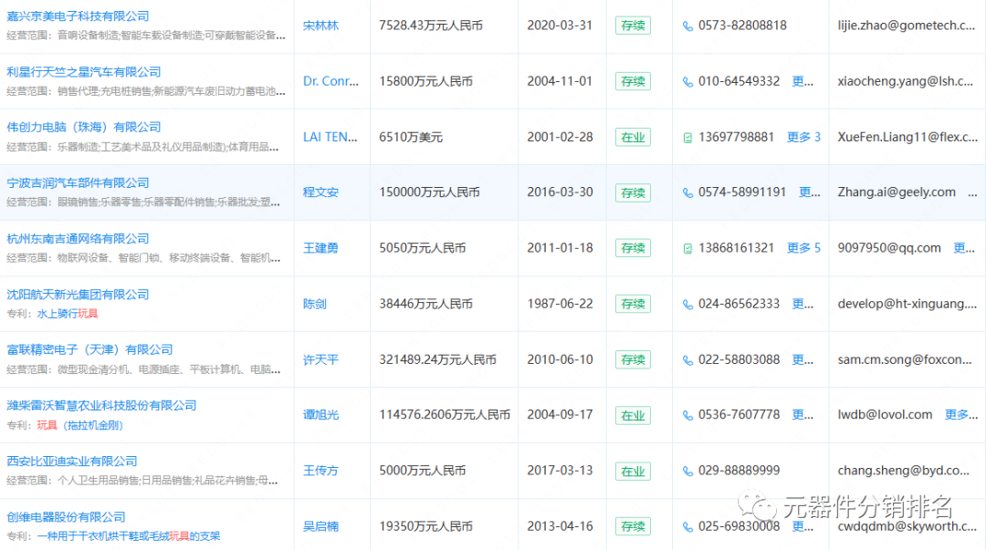Select email lijie.zhao@gometech.c...
This screenshot has width=986, height=550.
click(x=907, y=26)
